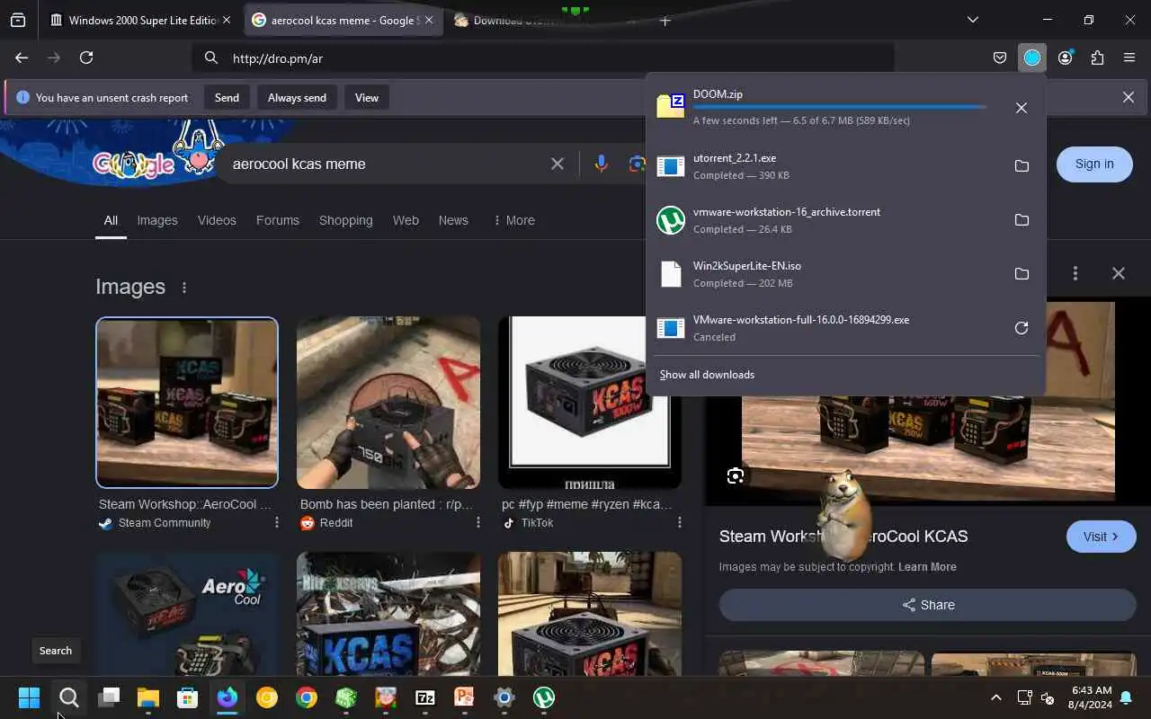Open the preview panel three-dot menu
The image size is (1151, 719).
(1075, 273)
